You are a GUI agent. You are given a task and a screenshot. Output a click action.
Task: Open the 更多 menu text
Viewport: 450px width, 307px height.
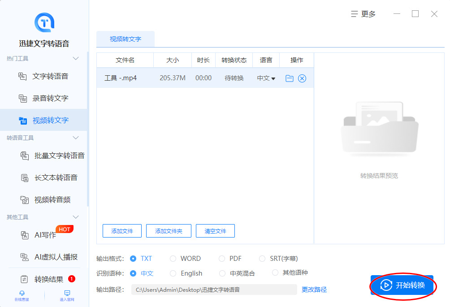pyautogui.click(x=368, y=14)
